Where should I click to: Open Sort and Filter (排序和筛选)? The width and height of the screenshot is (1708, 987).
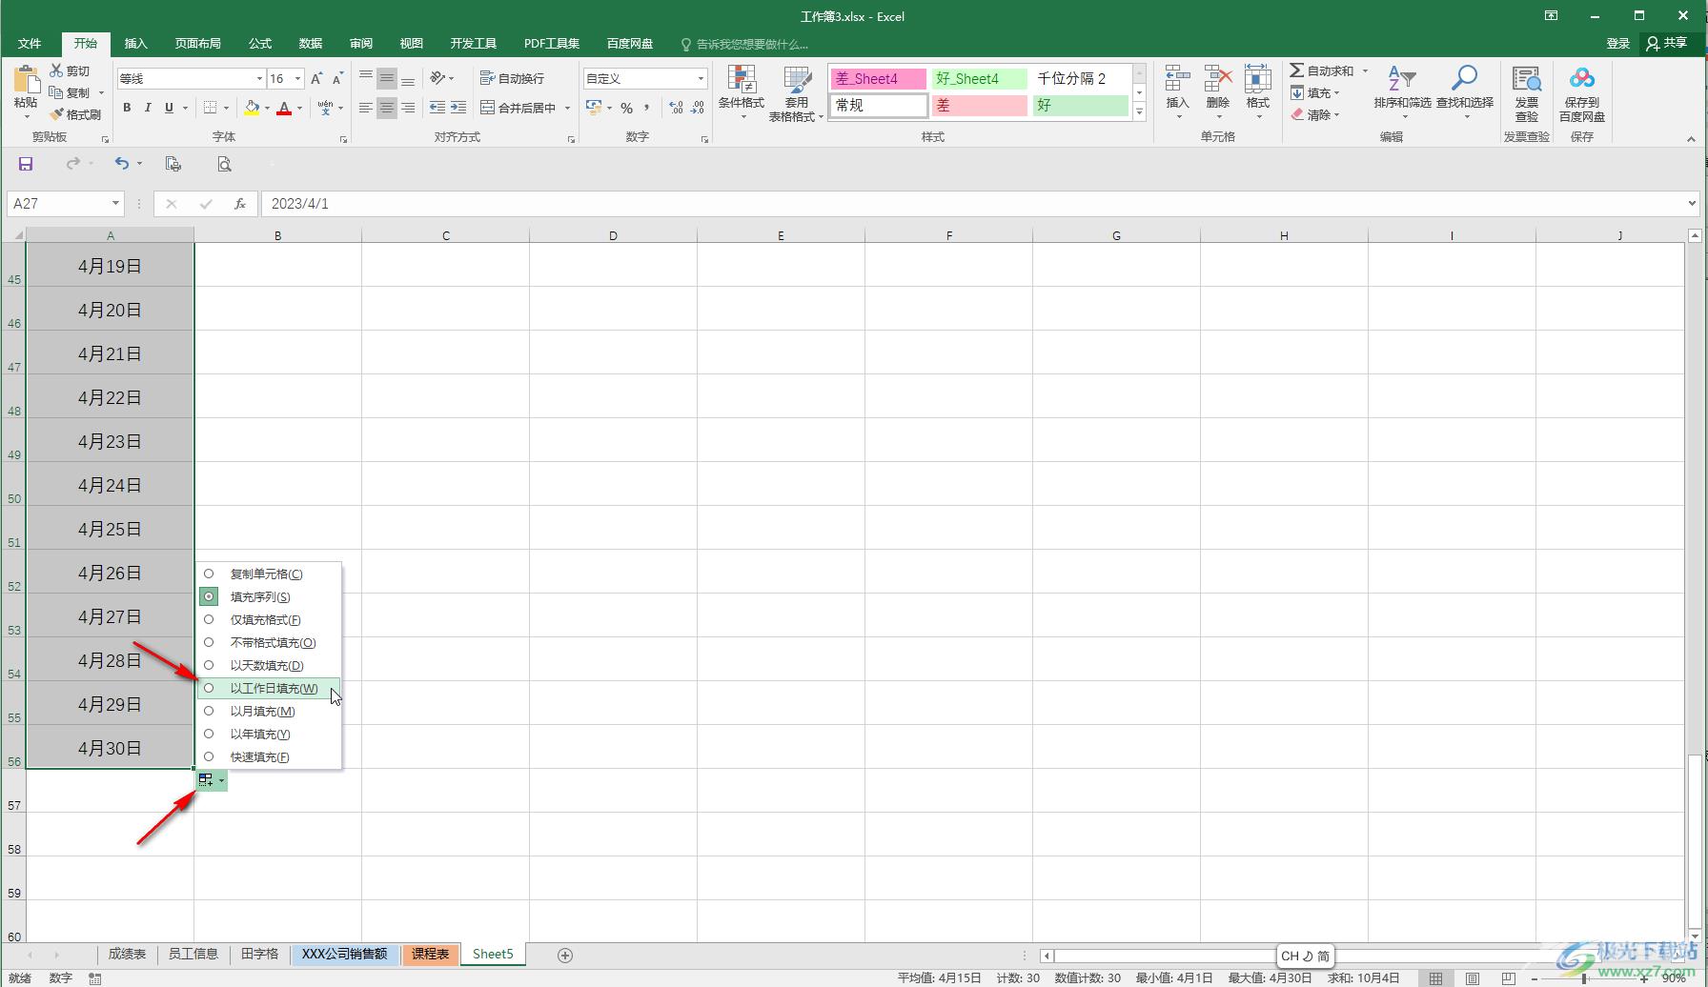[x=1402, y=91]
